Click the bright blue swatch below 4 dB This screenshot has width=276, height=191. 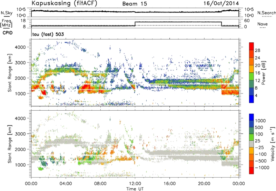point(252,99)
